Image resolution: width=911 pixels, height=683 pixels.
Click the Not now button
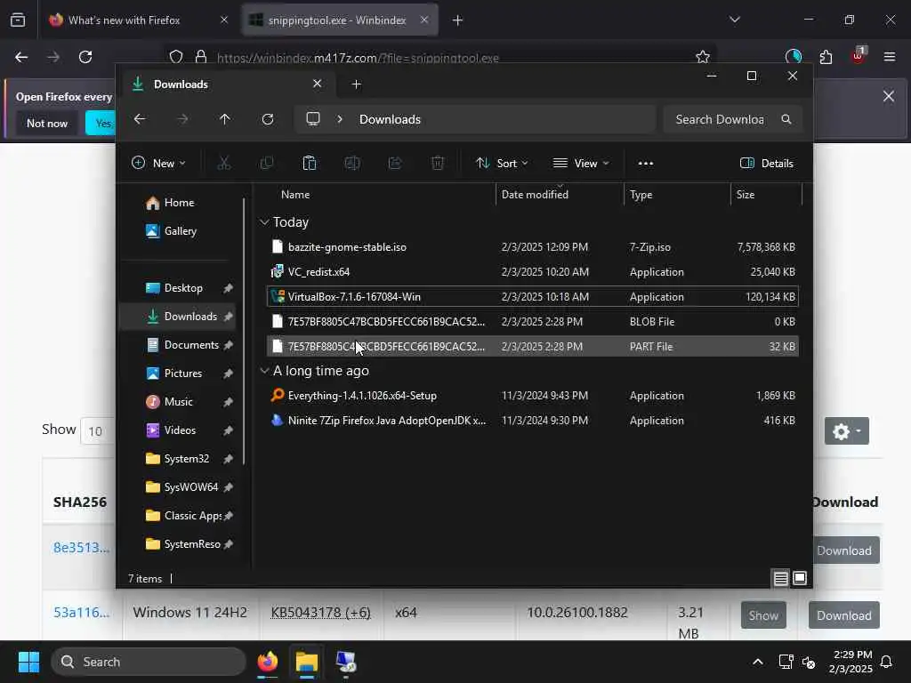click(x=47, y=123)
